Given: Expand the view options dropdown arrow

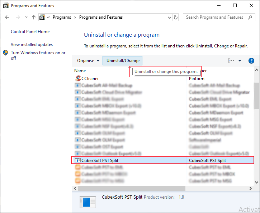Looking at the screenshot, I should point(240,61).
